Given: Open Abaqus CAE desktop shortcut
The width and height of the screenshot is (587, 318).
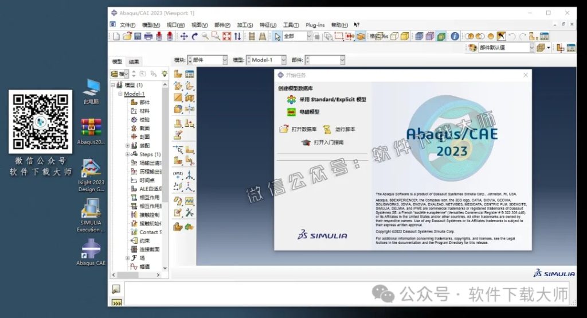Looking at the screenshot, I should click(91, 253).
